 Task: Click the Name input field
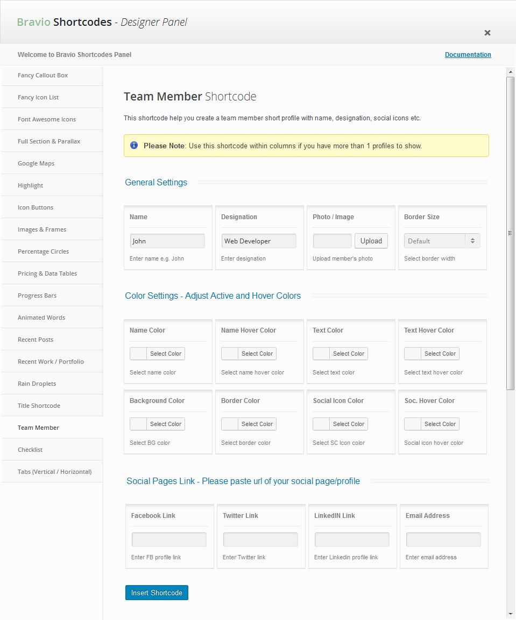point(167,241)
